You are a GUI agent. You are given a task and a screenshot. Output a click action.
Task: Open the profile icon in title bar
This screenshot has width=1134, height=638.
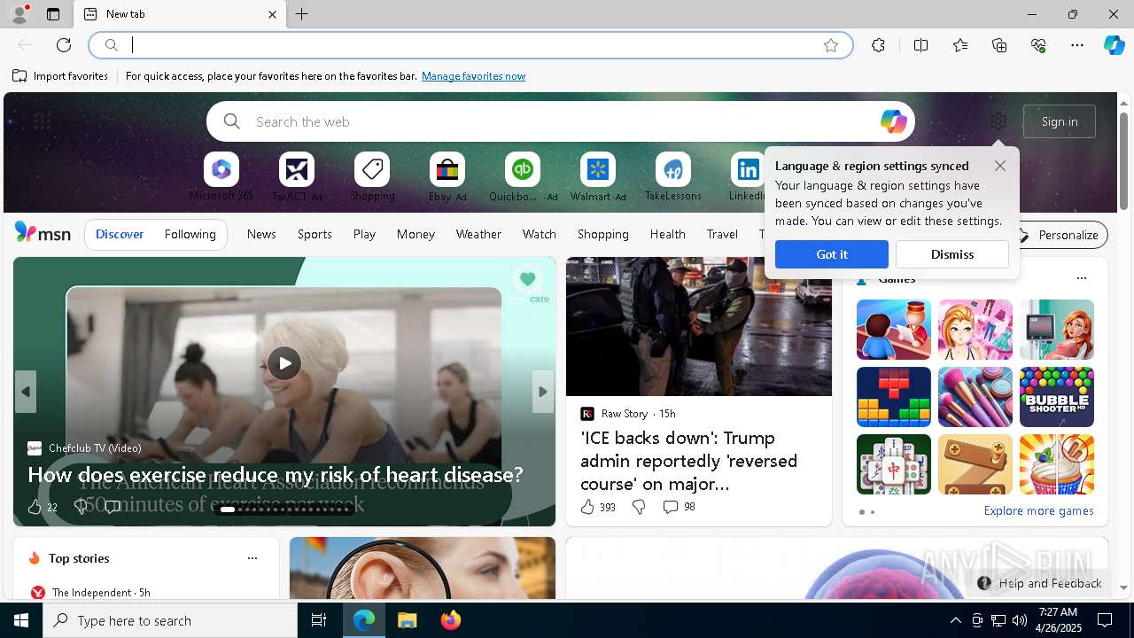(x=19, y=14)
